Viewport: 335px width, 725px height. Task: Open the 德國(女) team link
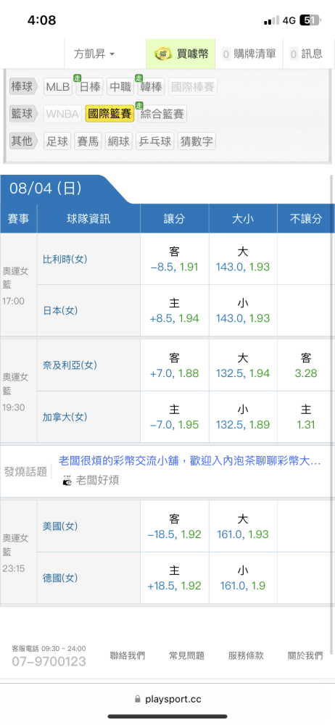click(60, 578)
